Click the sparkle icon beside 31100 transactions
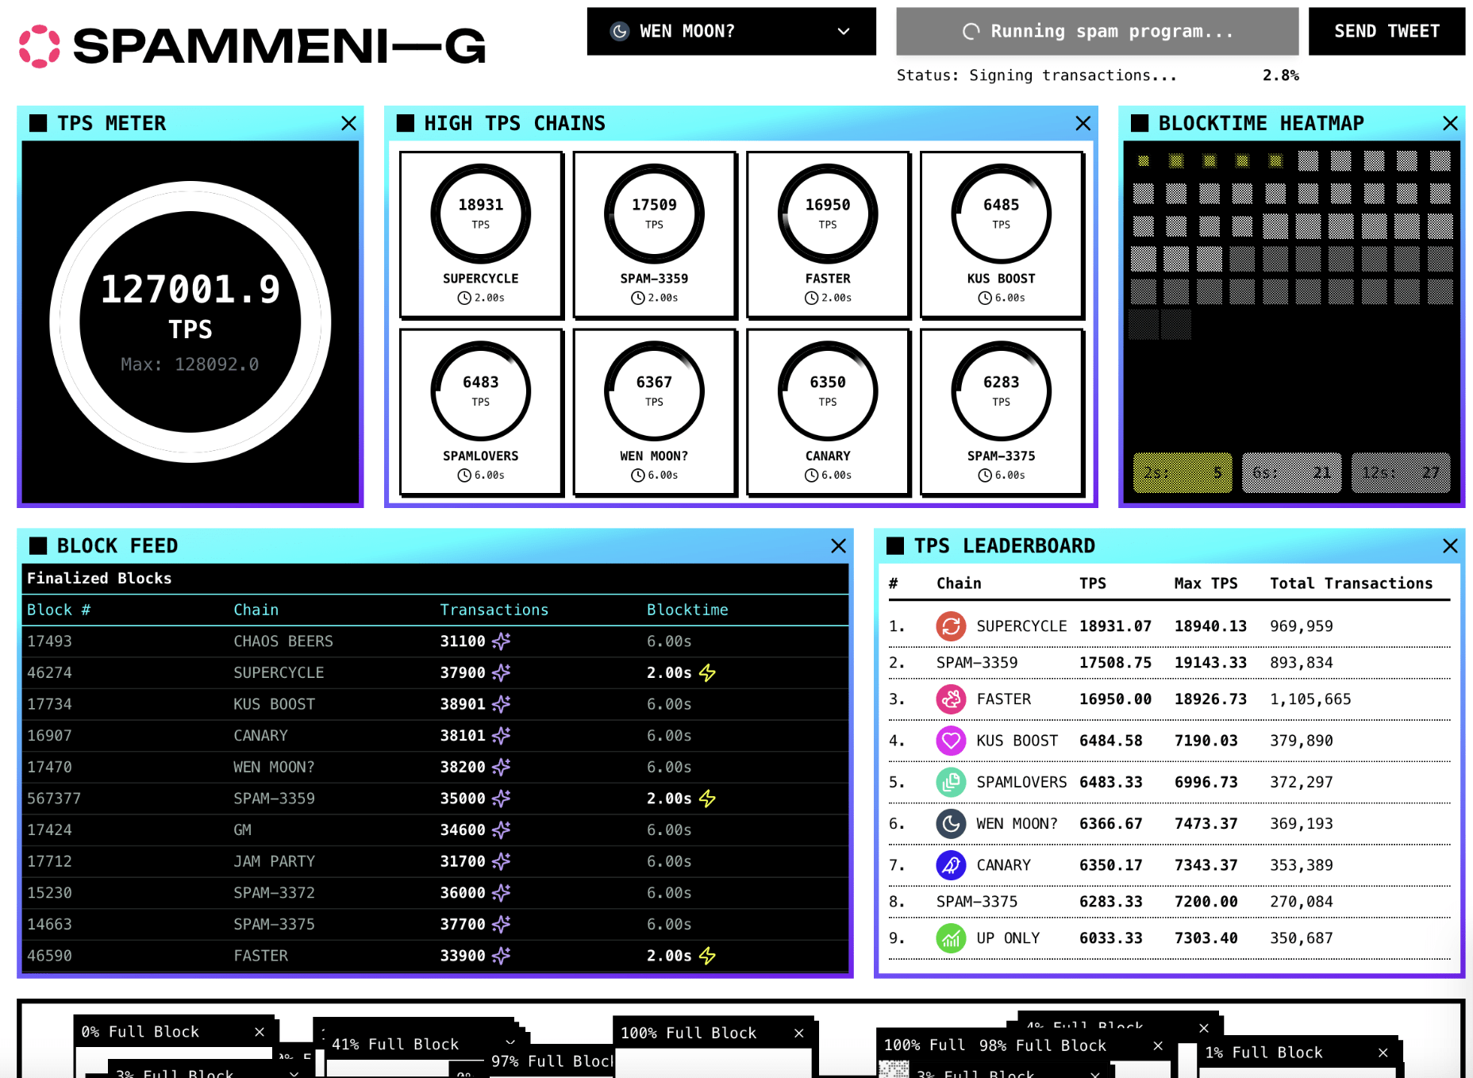This screenshot has width=1473, height=1078. 501,641
